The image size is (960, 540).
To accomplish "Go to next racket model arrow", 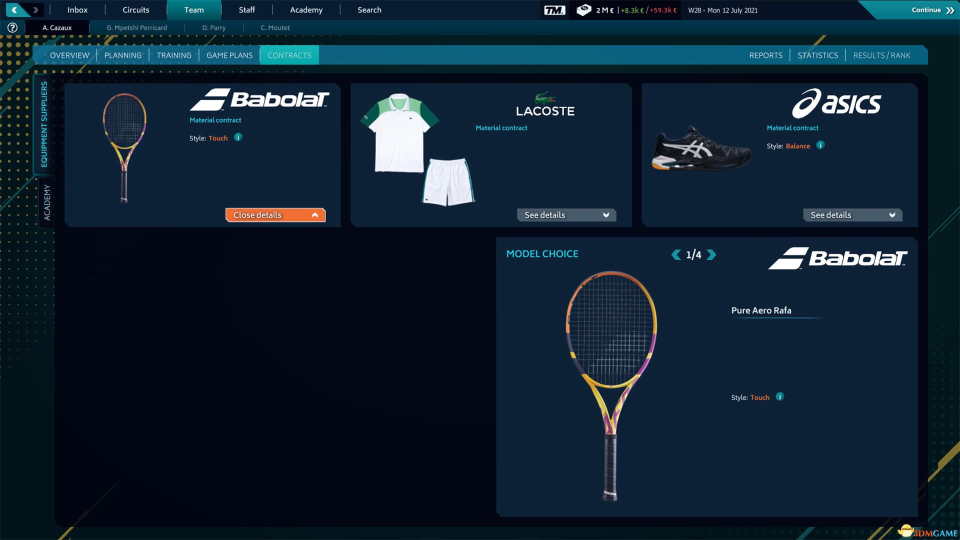I will (711, 254).
